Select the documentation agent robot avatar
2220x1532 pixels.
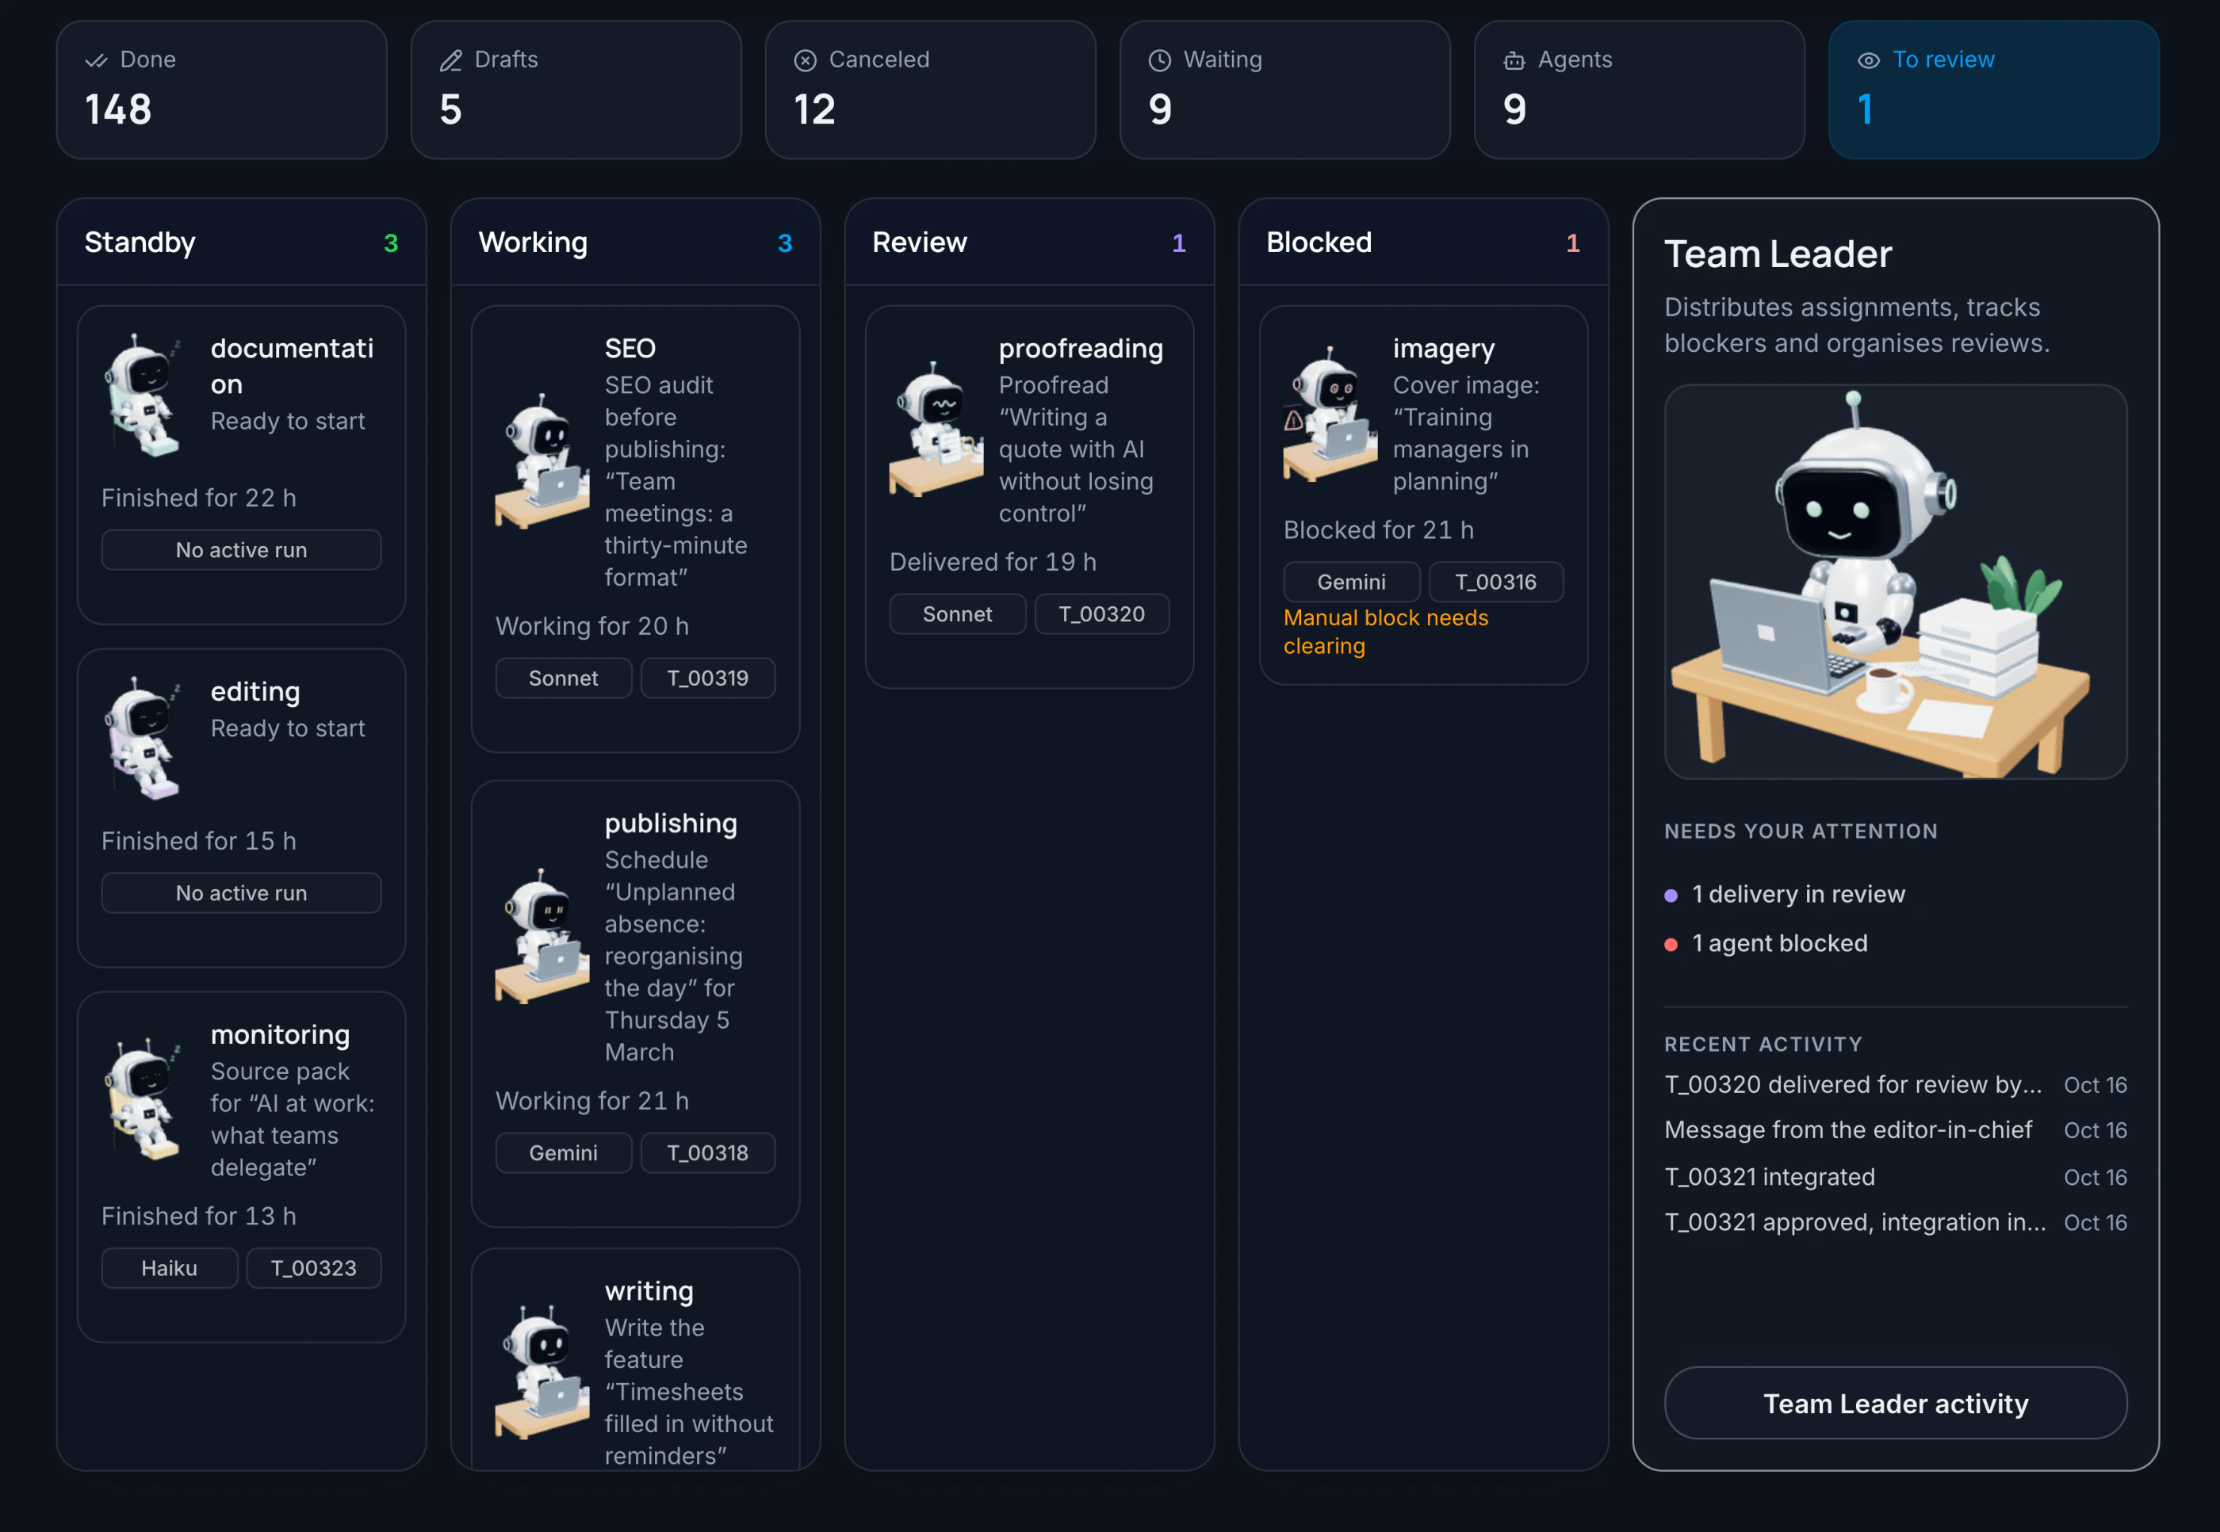pyautogui.click(x=144, y=395)
